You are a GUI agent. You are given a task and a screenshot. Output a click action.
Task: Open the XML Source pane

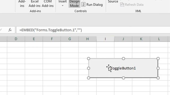(113, 2)
